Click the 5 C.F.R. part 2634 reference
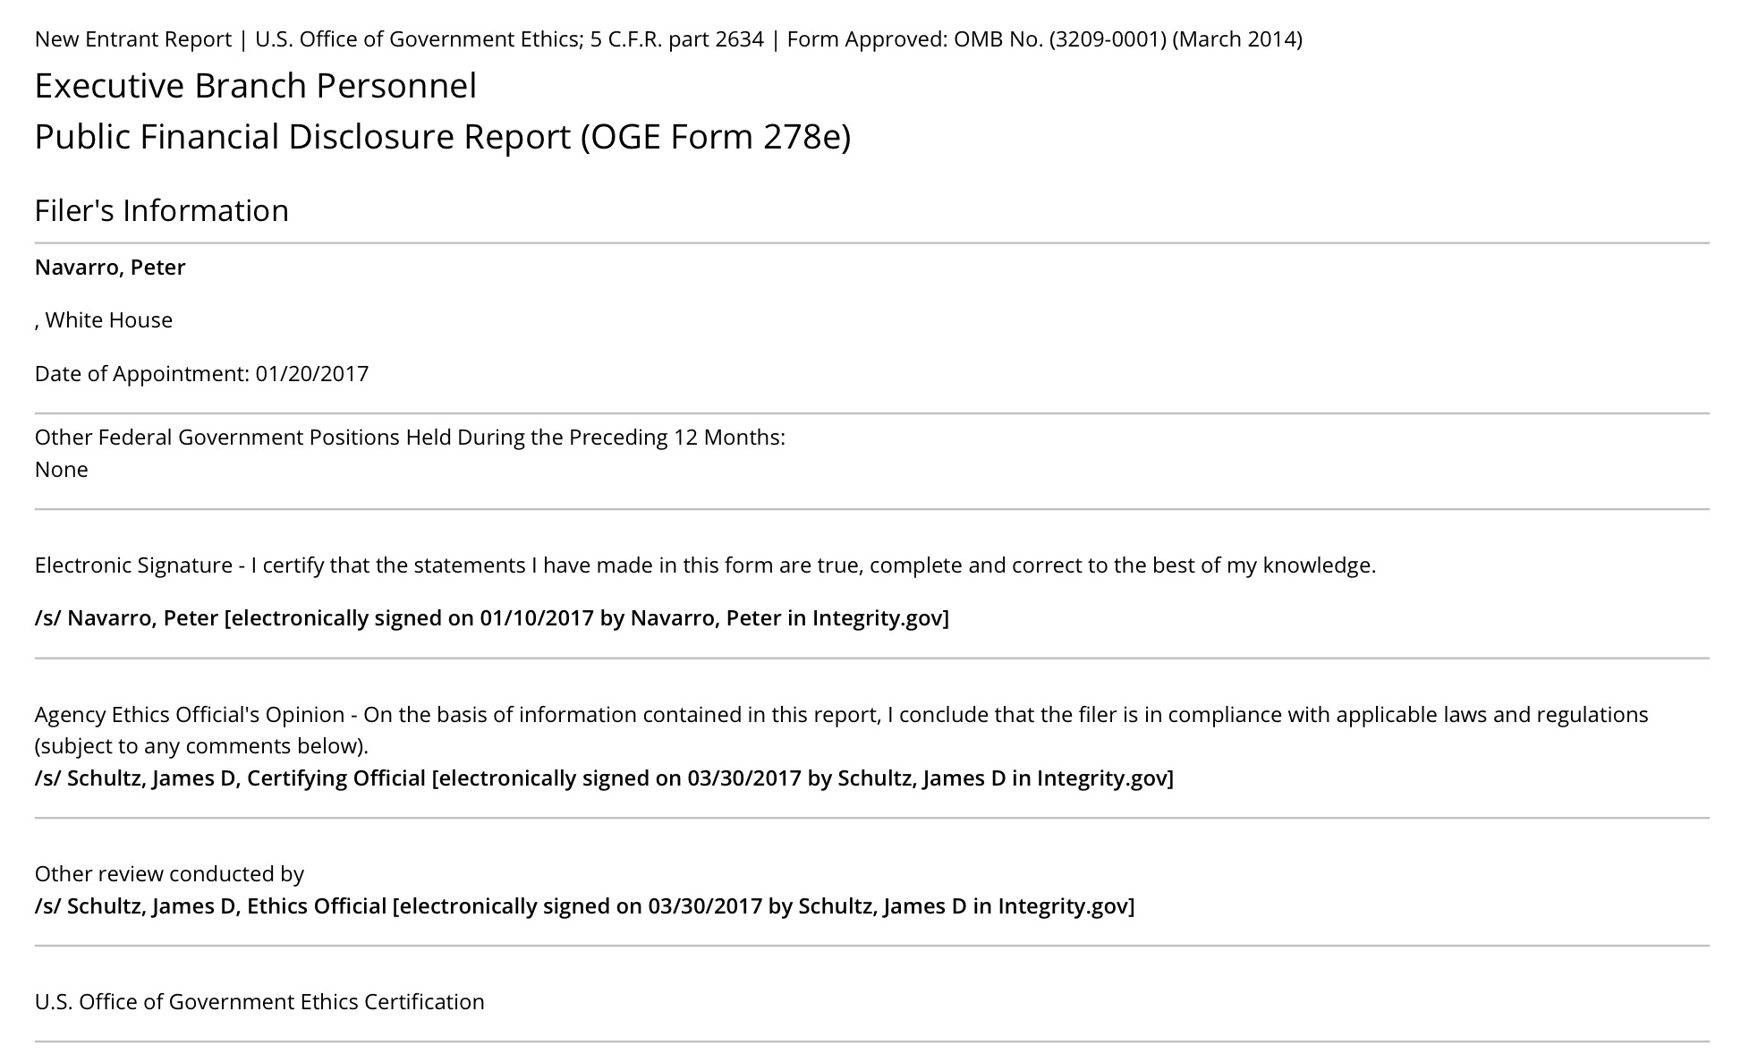This screenshot has width=1741, height=1054. [677, 39]
